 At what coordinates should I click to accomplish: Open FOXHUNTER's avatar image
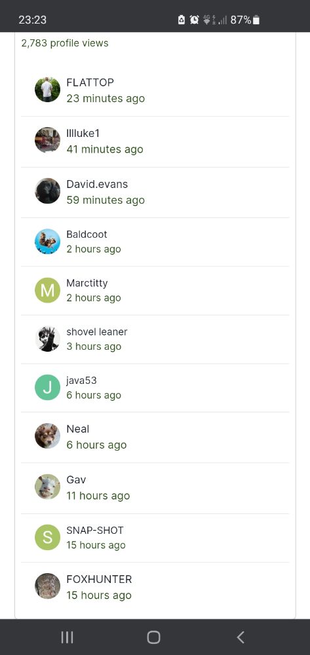click(47, 586)
